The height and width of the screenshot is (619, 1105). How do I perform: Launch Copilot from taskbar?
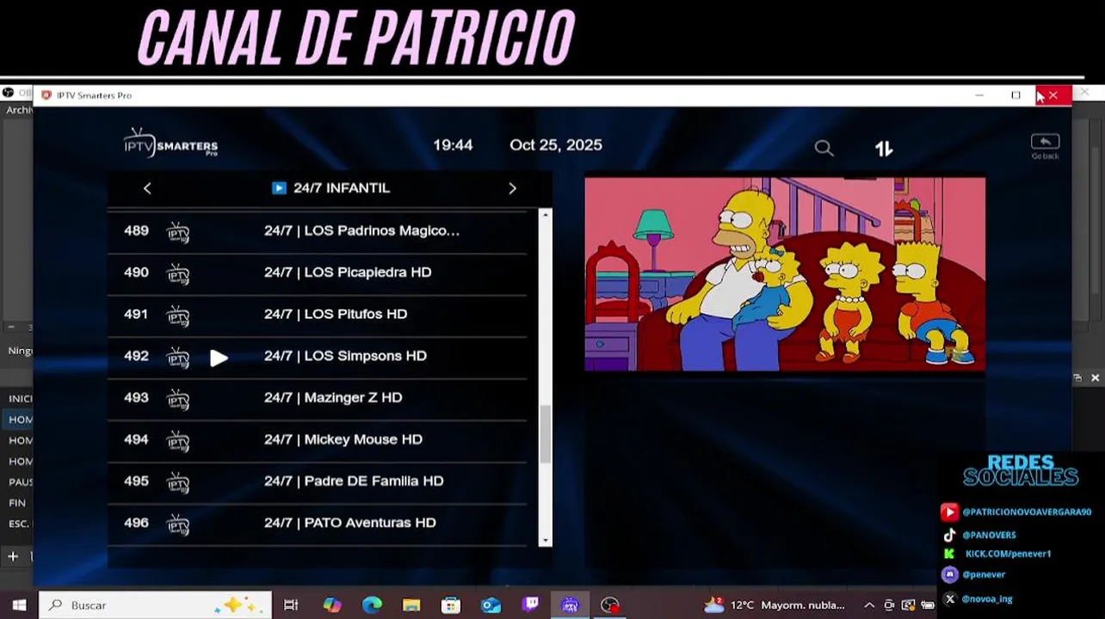point(332,605)
